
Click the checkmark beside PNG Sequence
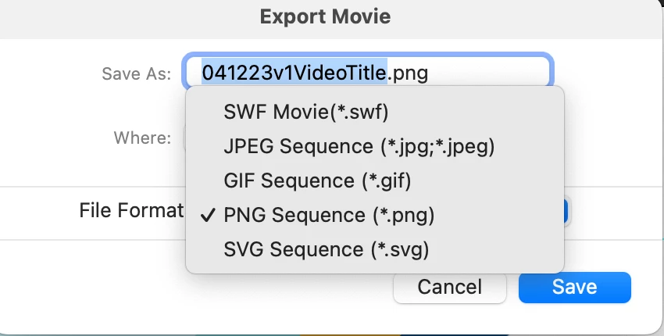click(208, 215)
